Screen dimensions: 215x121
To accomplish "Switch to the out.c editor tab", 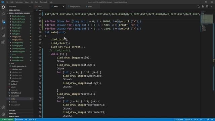I will click(x=90, y=6).
